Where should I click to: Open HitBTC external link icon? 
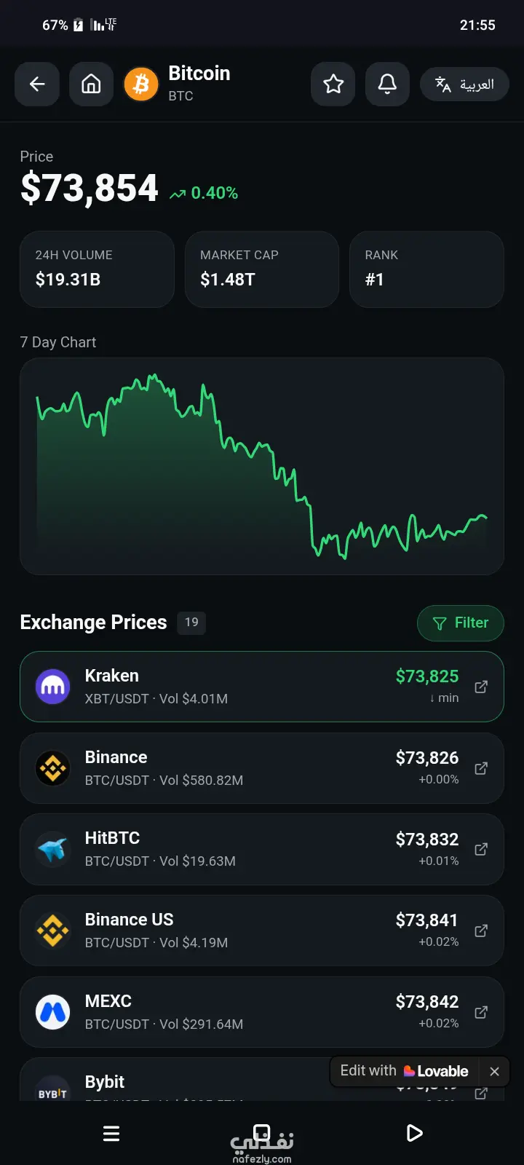click(x=481, y=849)
